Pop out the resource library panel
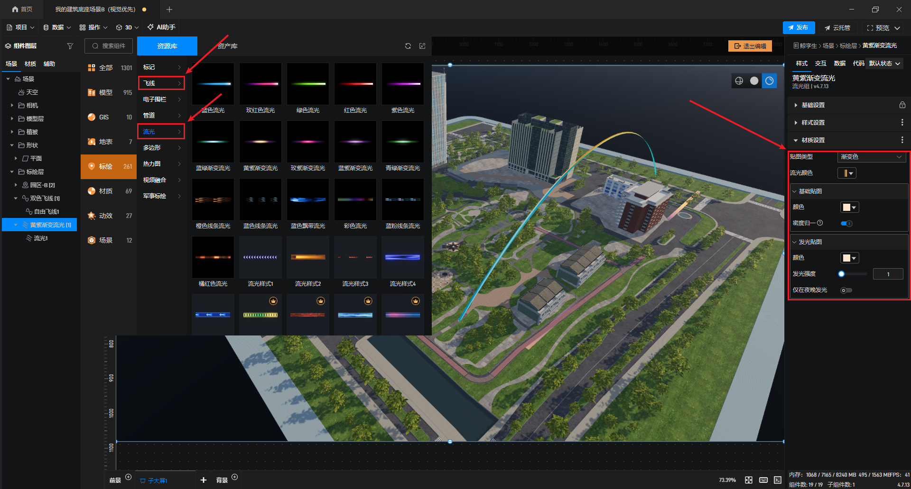This screenshot has height=489, width=911. click(x=422, y=46)
